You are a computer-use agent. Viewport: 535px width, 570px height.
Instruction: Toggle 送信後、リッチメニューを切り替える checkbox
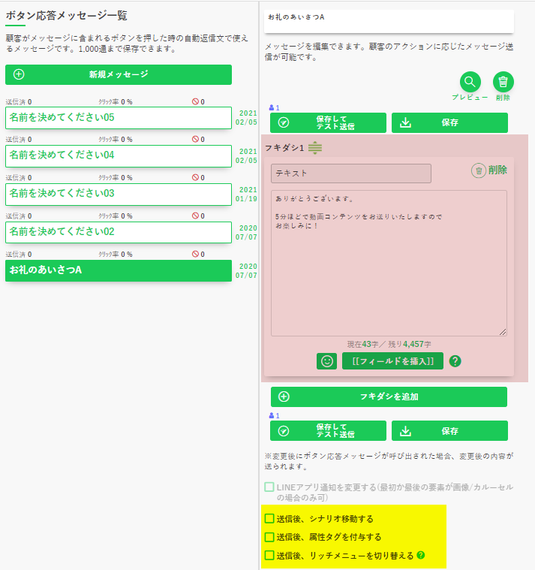tap(269, 556)
